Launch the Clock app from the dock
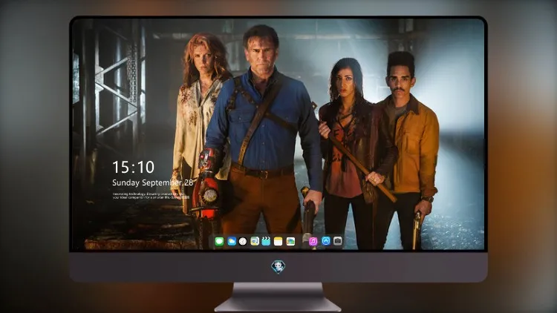The width and height of the screenshot is (557, 313). pyautogui.click(x=243, y=241)
